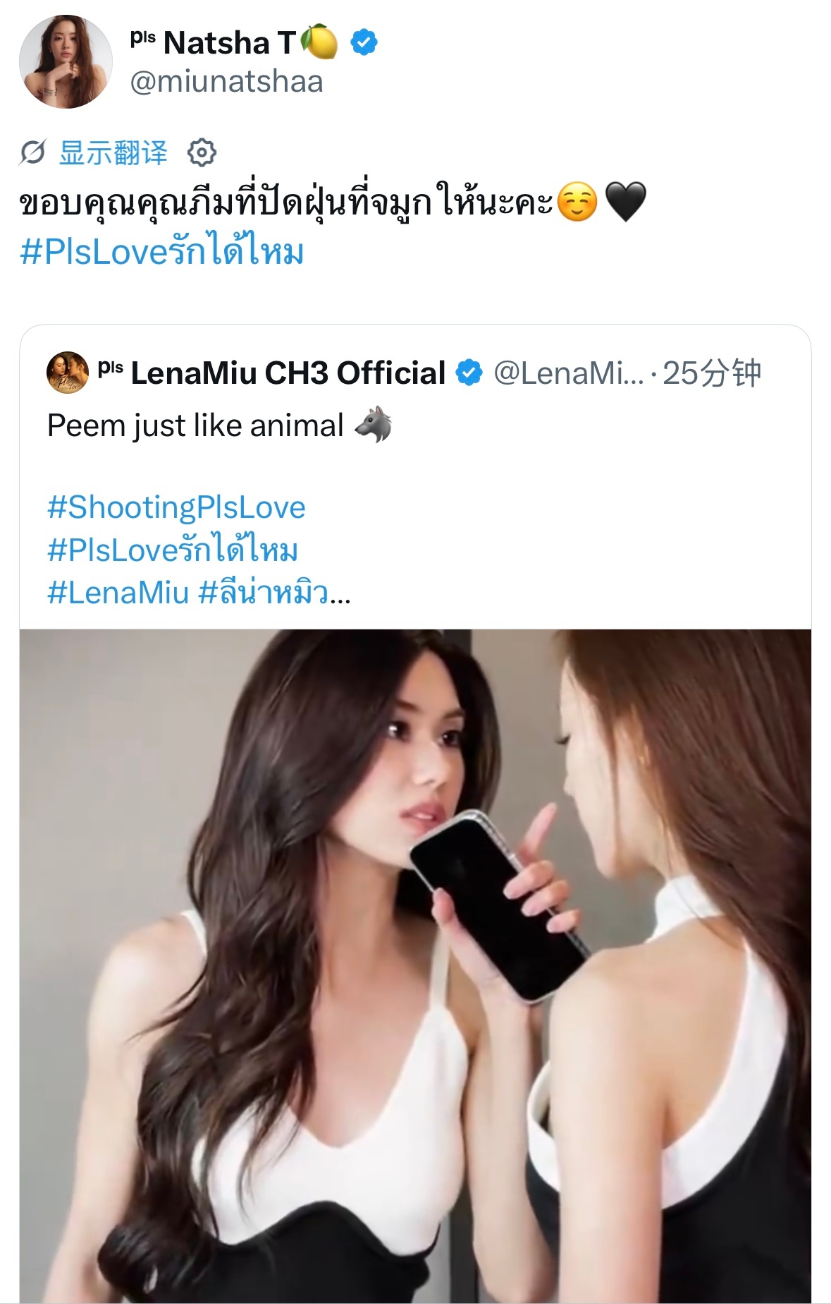
Task: Show translation via the 显示翻译 link
Action: click(x=113, y=152)
